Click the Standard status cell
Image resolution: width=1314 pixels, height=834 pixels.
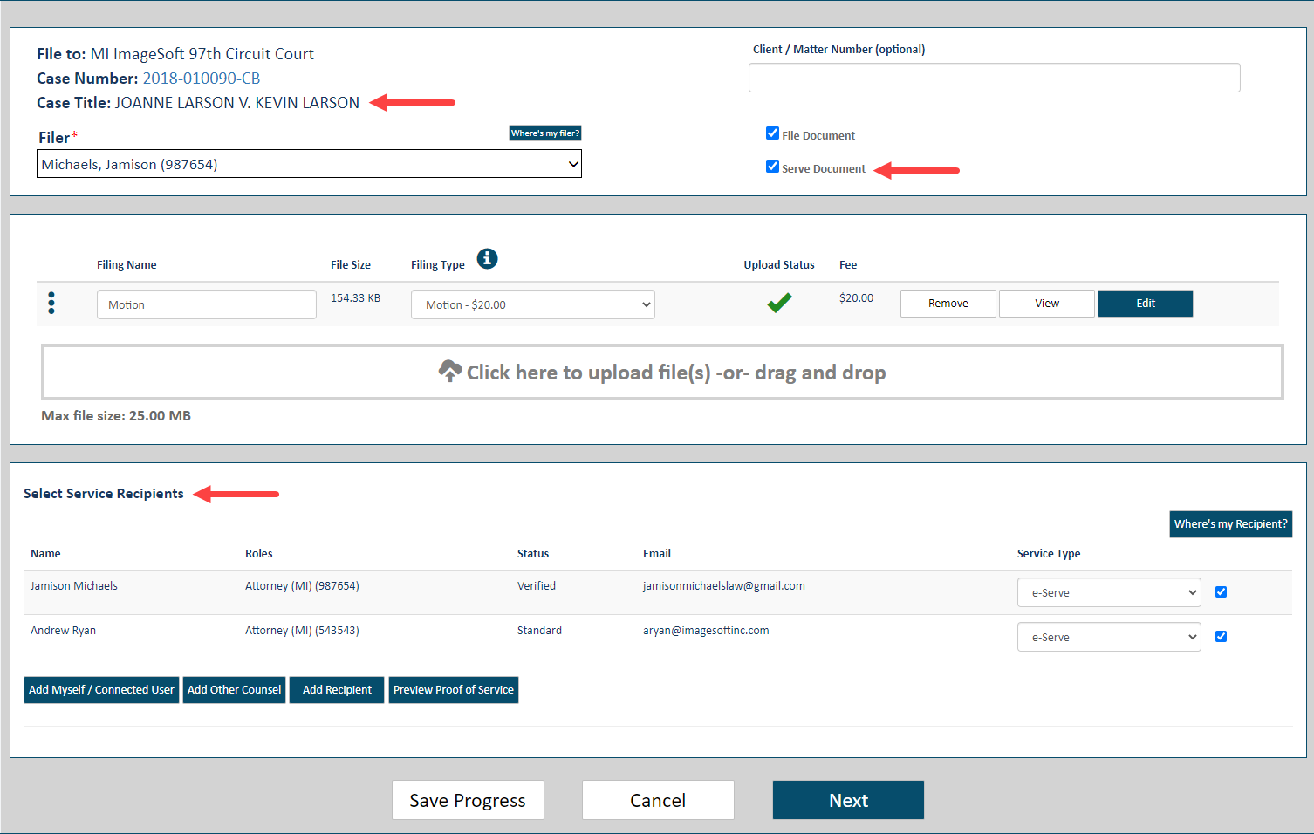539,631
